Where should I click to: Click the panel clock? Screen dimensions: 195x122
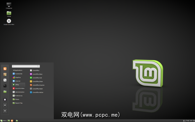[191, 121]
